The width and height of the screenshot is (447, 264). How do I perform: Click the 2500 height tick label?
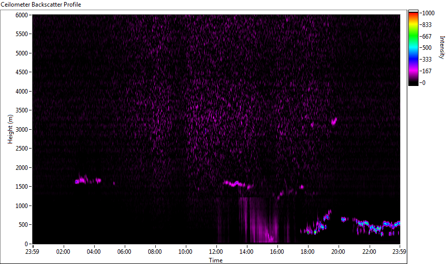pos(22,149)
